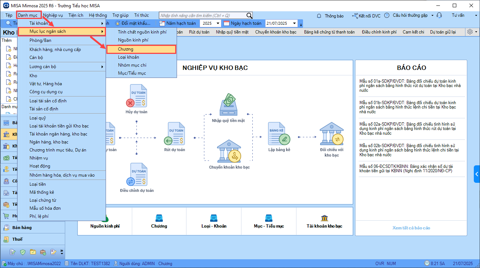Image resolution: width=480 pixels, height=268 pixels.
Task: Open the Điều chỉnh dự toán icon
Action: 137,174
